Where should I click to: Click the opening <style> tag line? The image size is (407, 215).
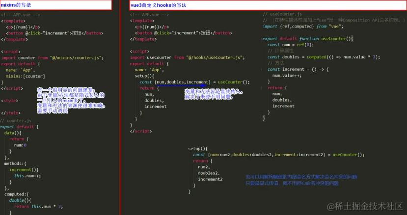pos(10,101)
